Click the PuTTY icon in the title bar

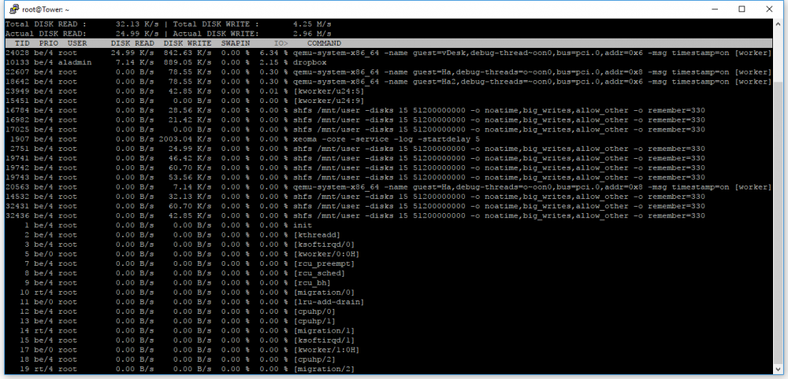(14, 9)
